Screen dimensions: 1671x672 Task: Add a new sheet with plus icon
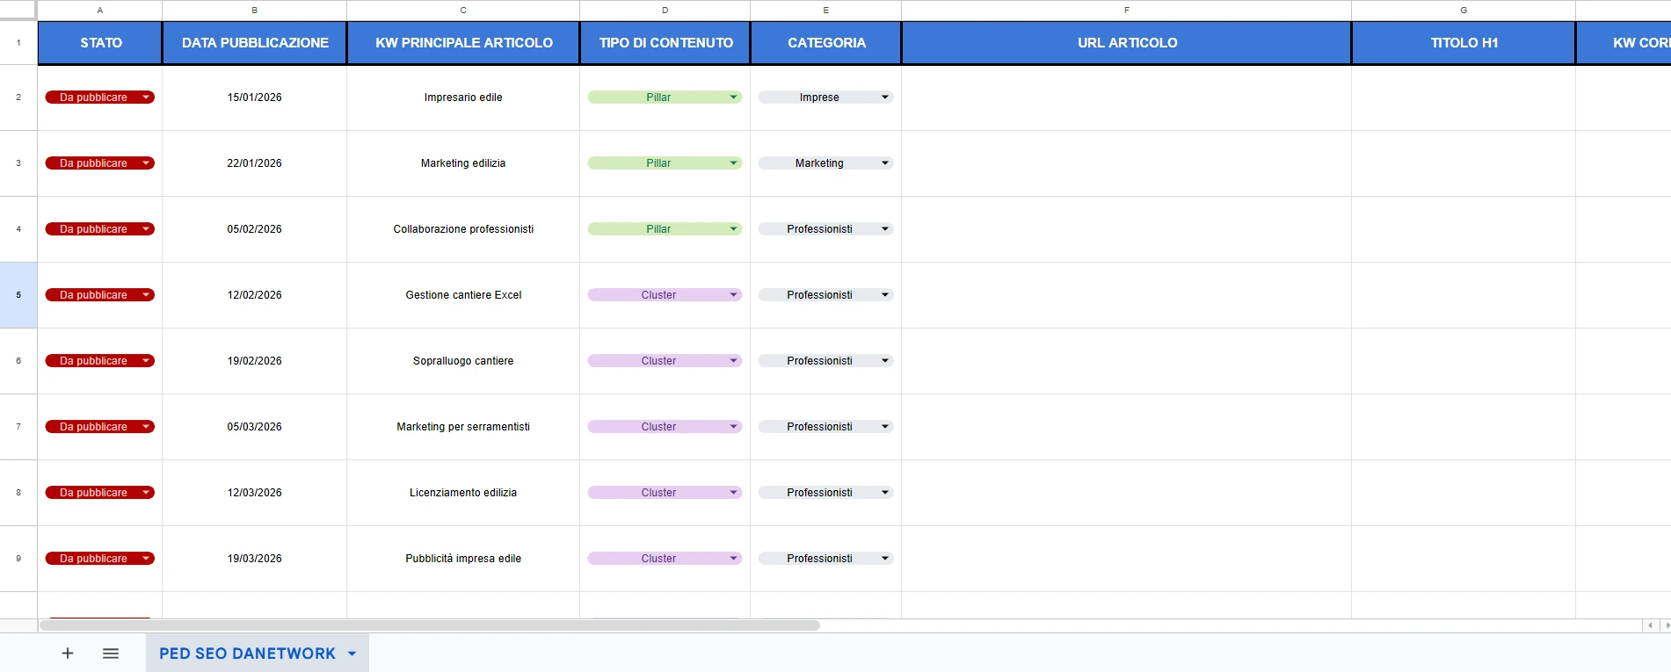68,654
